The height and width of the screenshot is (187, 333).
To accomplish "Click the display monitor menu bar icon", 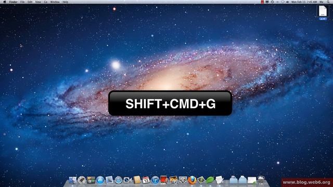I will tap(267, 2).
